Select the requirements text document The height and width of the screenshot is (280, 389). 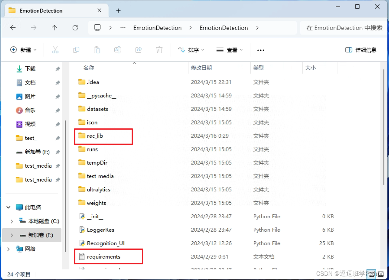[x=103, y=257]
